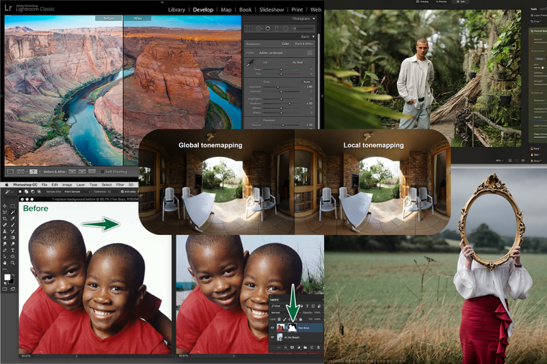547x364 pixels.
Task: Enable the Soft Proofing checkbox
Action: (102, 171)
